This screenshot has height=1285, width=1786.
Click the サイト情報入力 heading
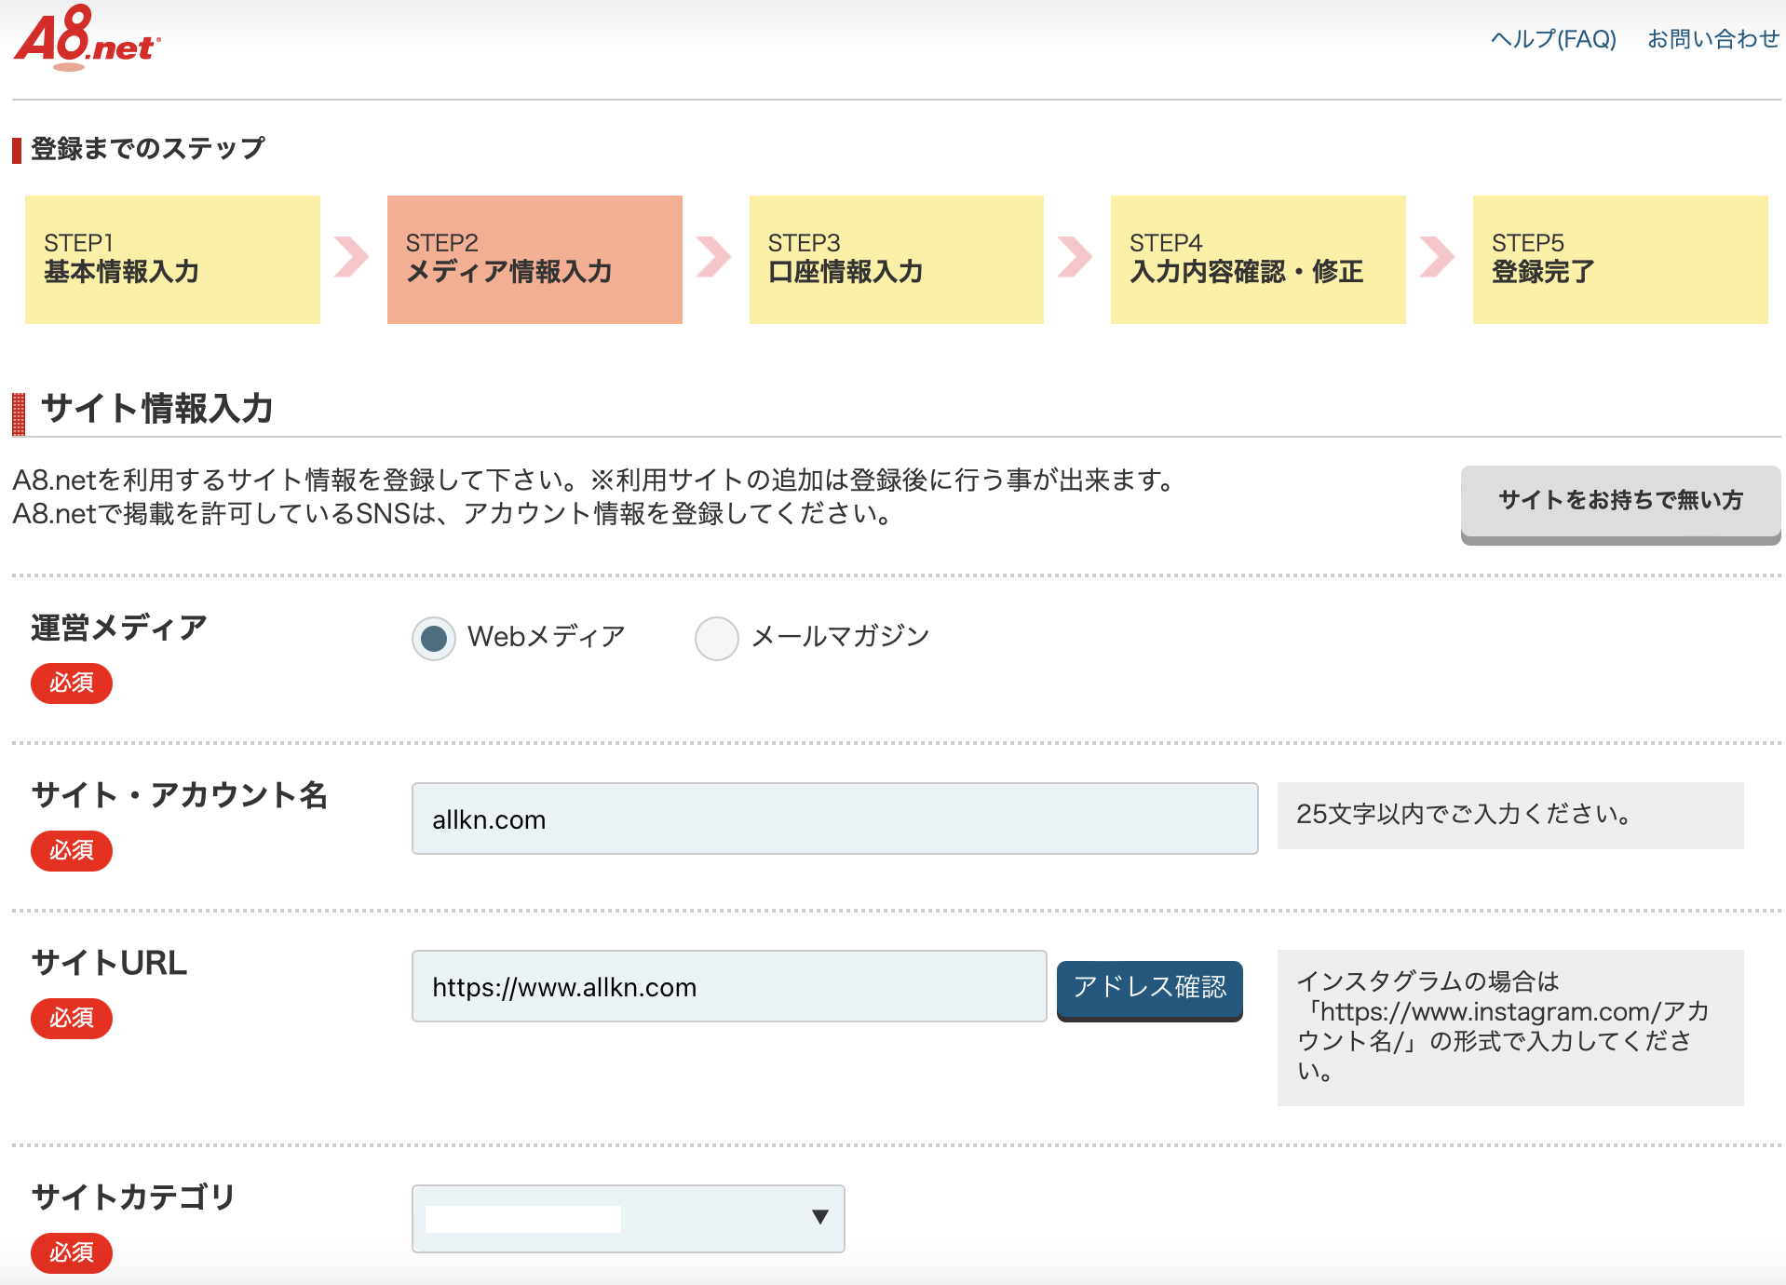156,409
